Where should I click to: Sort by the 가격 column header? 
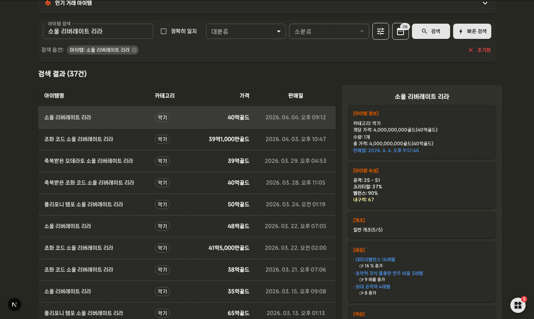(x=244, y=96)
